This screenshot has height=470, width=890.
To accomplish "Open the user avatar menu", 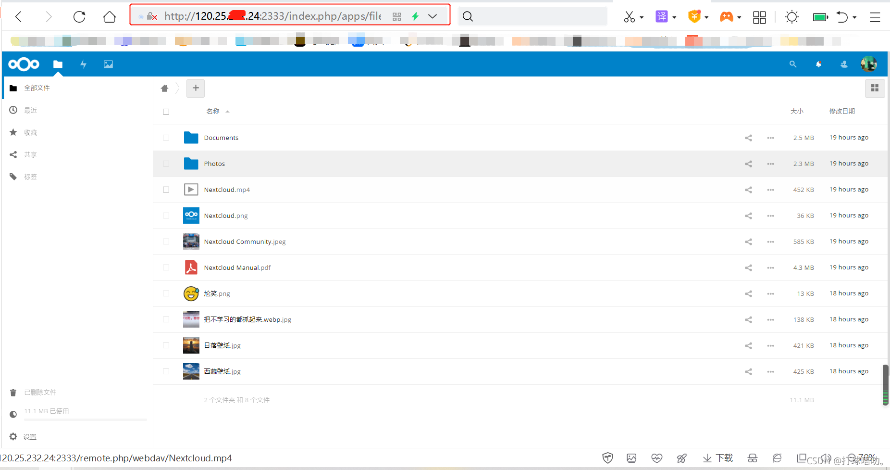I will (869, 64).
